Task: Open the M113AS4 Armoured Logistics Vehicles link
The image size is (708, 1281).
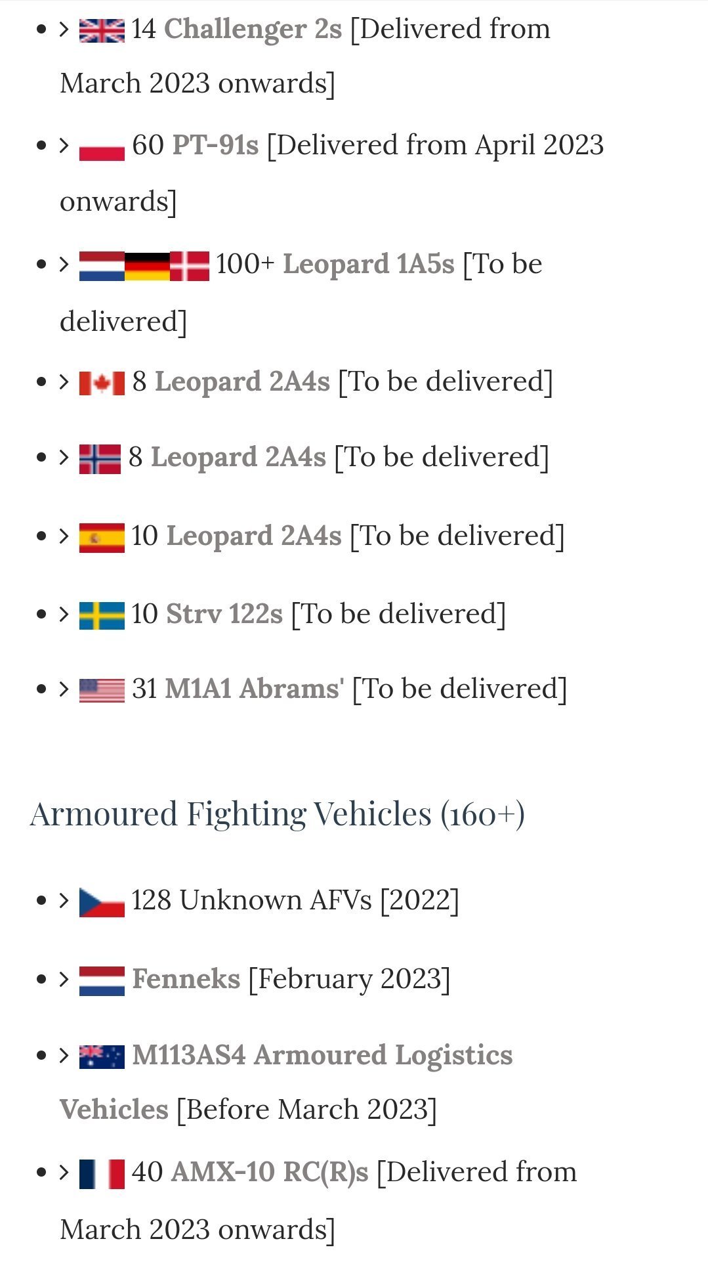Action: 286,1082
